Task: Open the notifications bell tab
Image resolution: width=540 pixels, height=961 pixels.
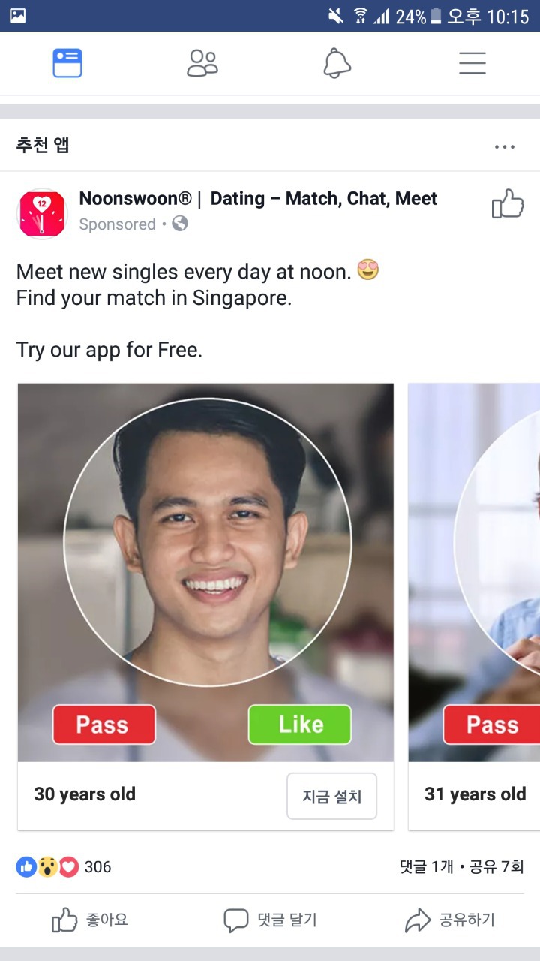Action: [x=337, y=63]
